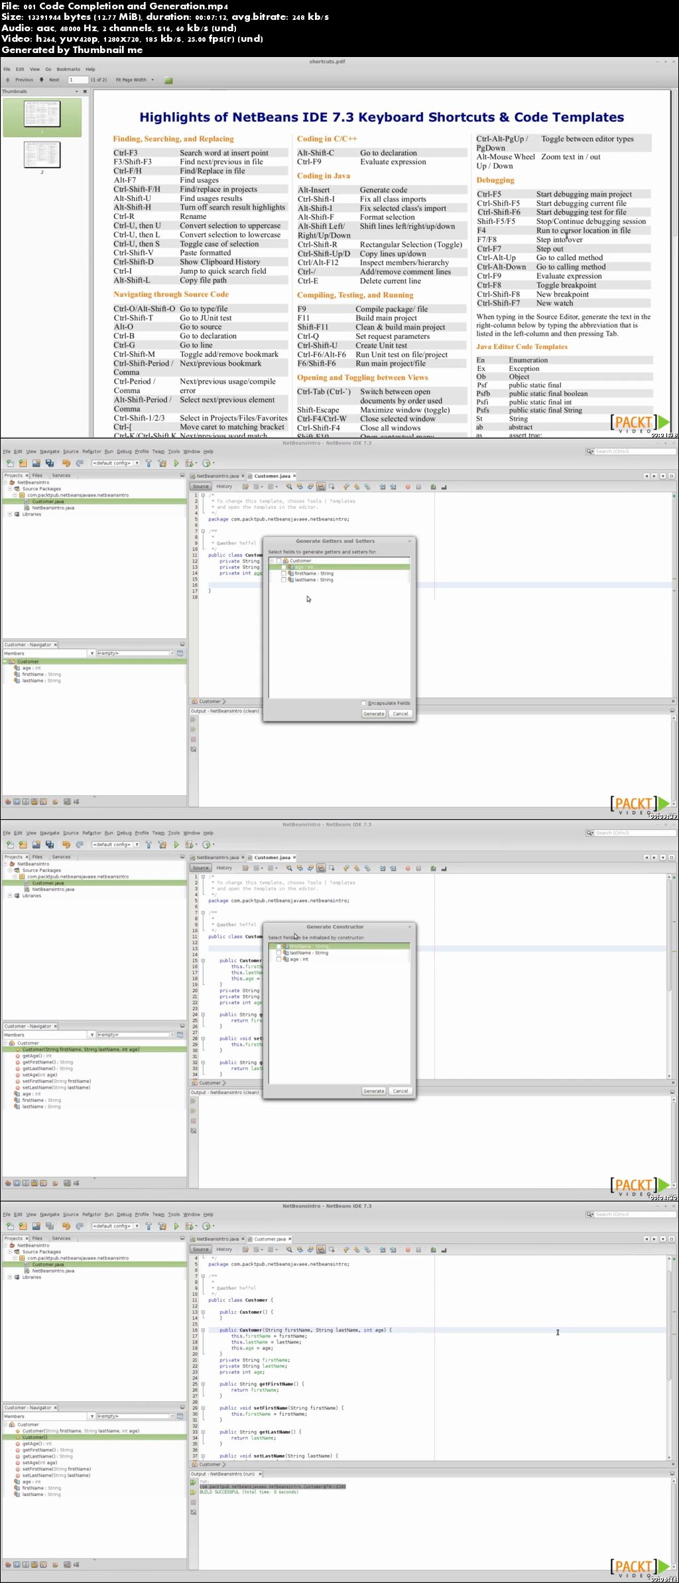
Task: Expand Libraries node in Getters and Setters frame
Action: (9, 514)
